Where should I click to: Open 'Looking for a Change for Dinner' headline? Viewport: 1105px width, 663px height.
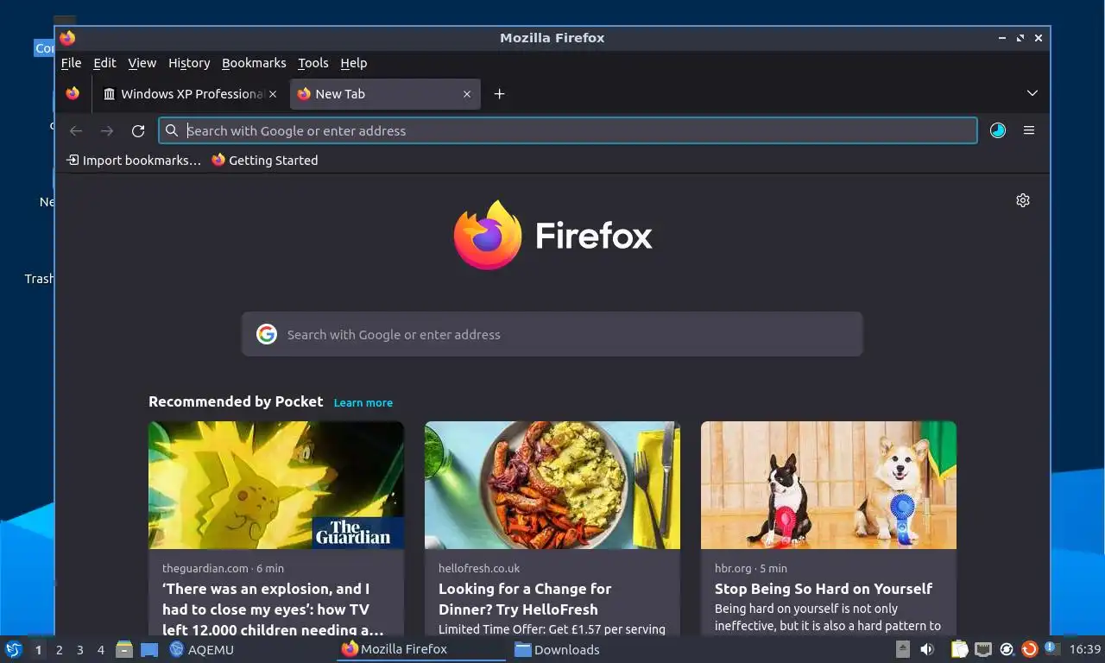[525, 599]
